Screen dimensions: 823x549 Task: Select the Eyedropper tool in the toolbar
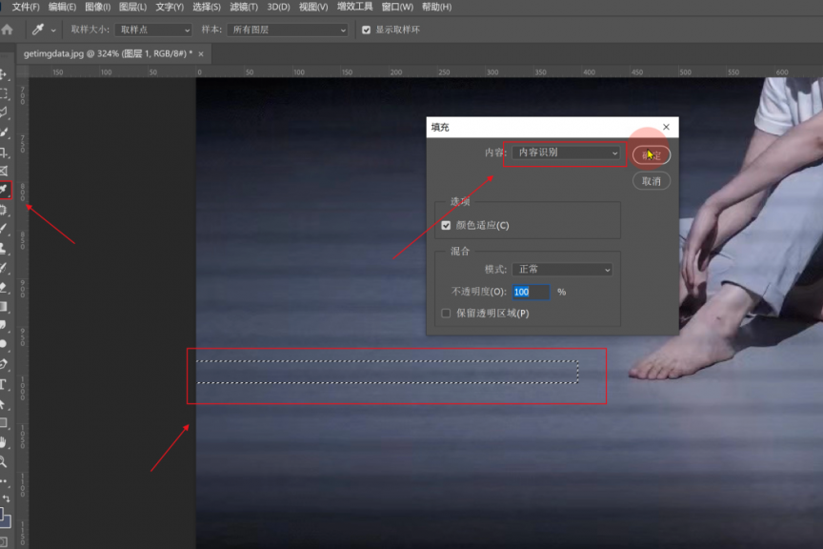[5, 190]
